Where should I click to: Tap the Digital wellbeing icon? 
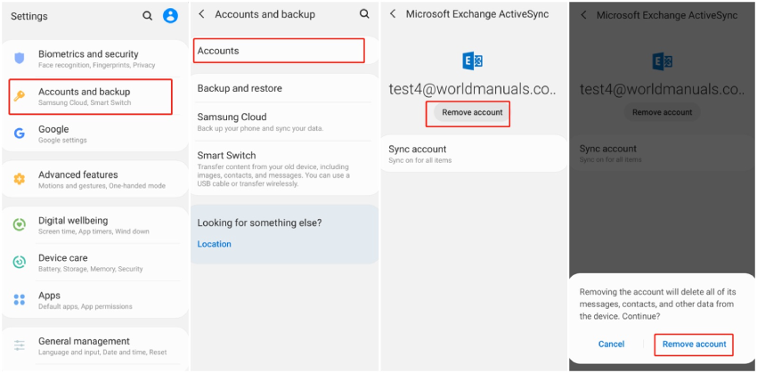click(x=20, y=224)
